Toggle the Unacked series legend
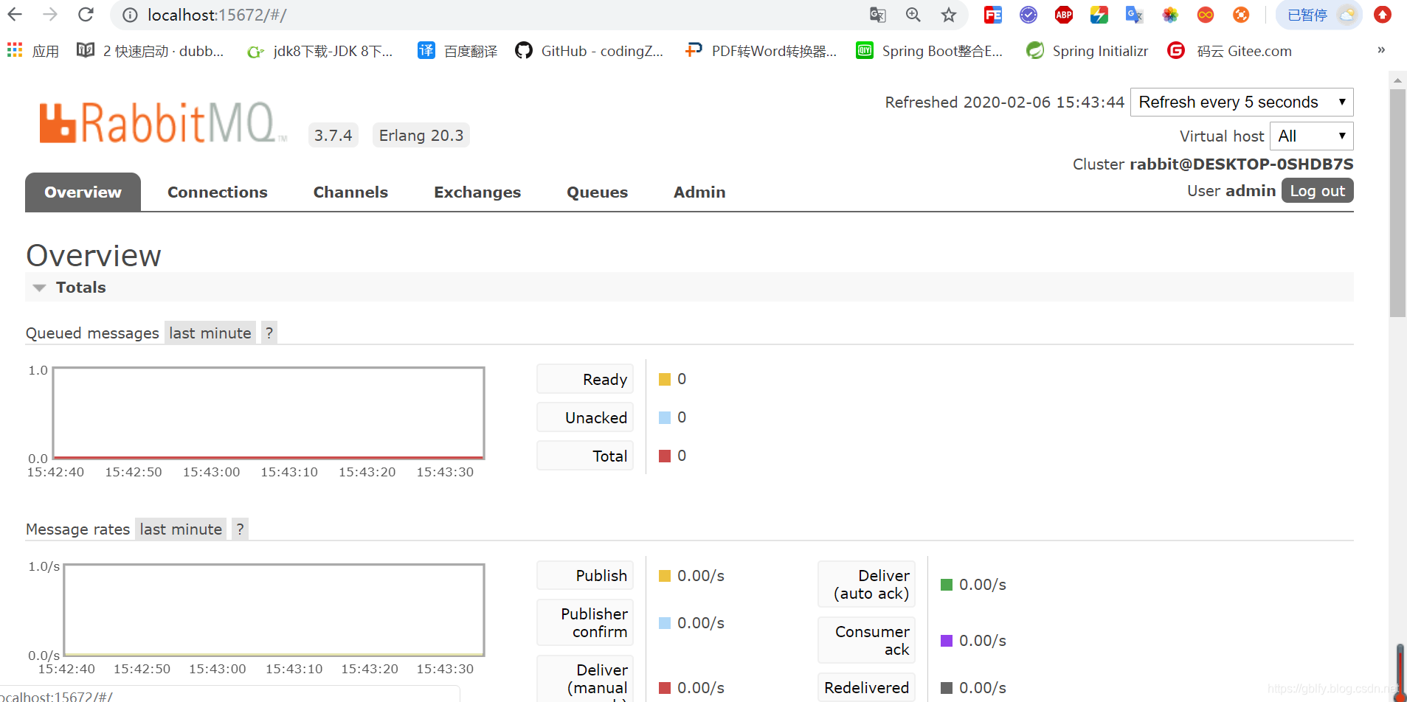The image size is (1407, 702). click(x=585, y=417)
